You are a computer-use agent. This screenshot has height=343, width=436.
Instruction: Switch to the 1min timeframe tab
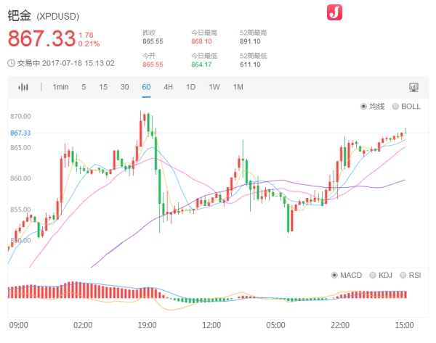[x=60, y=87]
